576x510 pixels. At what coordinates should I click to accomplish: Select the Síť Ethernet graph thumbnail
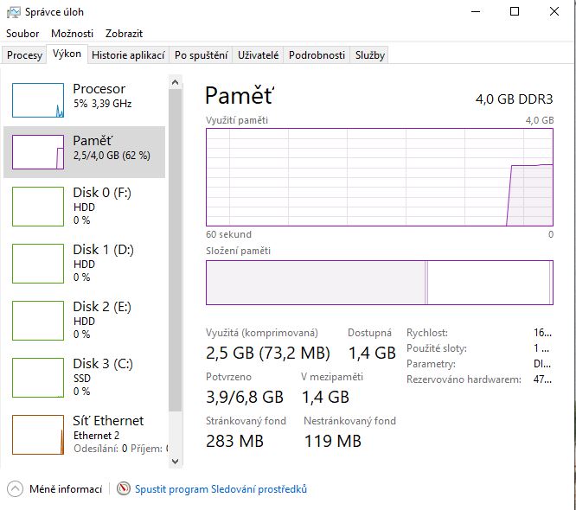38,435
